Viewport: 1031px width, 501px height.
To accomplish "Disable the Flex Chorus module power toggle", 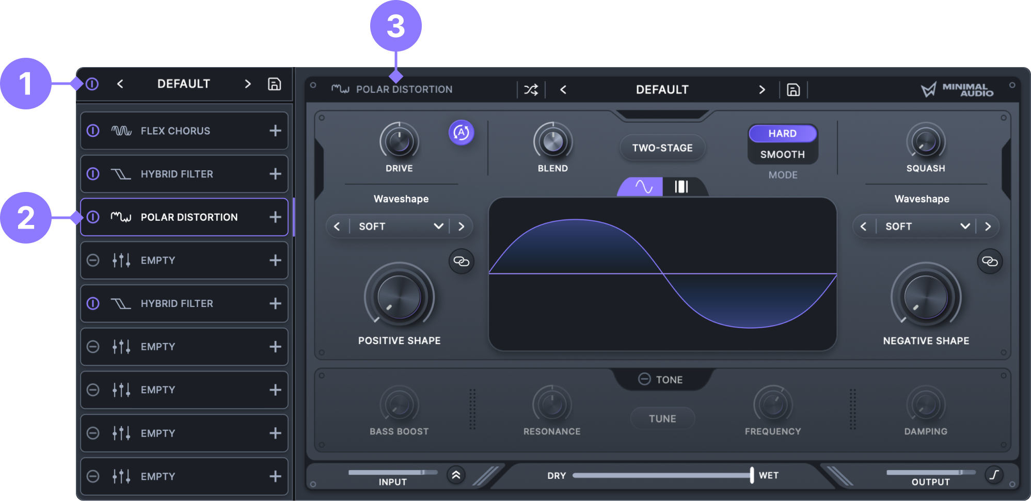I will [x=93, y=131].
